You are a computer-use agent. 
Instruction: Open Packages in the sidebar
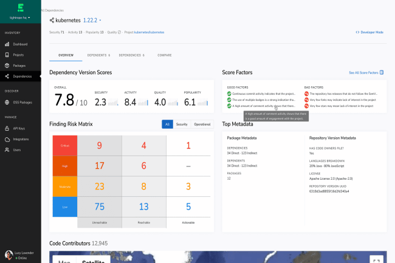point(21,66)
